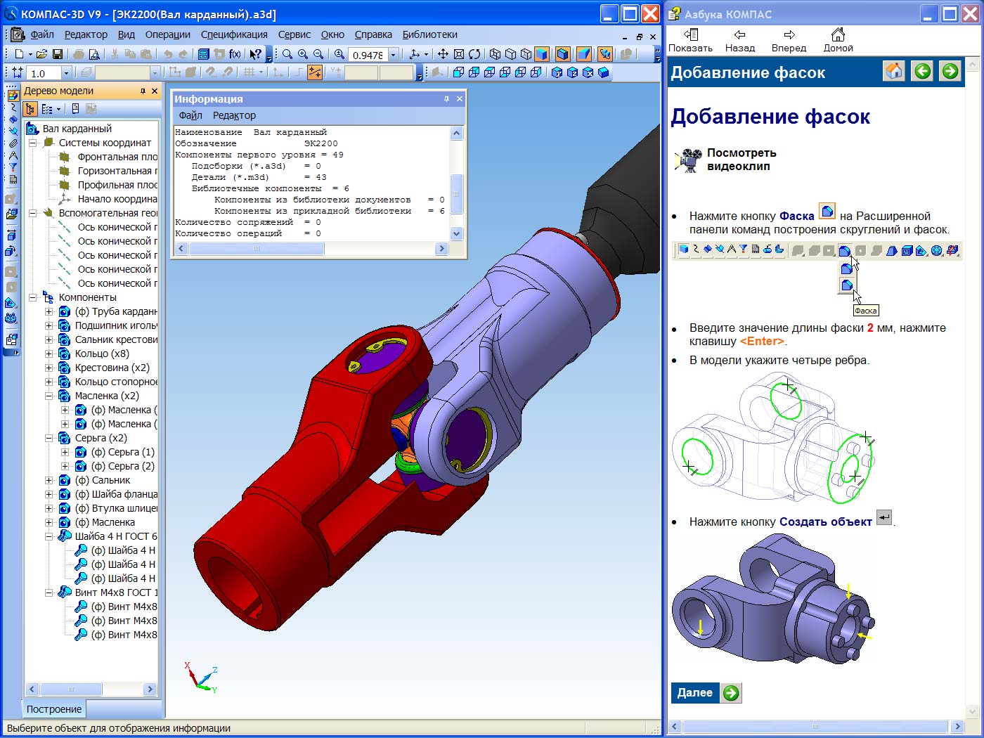
Task: Click the film camera video clip icon
Action: (690, 160)
